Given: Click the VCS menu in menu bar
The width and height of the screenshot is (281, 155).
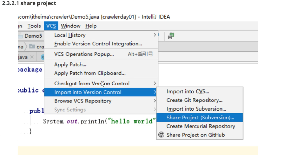Looking at the screenshot, I should [51, 26].
